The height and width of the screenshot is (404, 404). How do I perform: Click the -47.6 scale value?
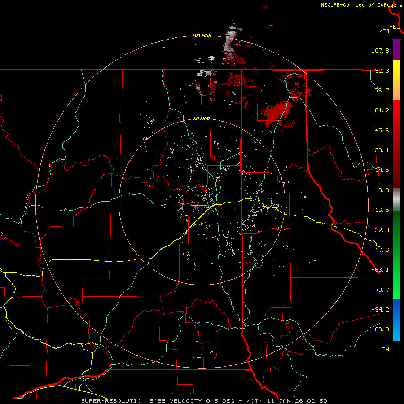pos(380,250)
